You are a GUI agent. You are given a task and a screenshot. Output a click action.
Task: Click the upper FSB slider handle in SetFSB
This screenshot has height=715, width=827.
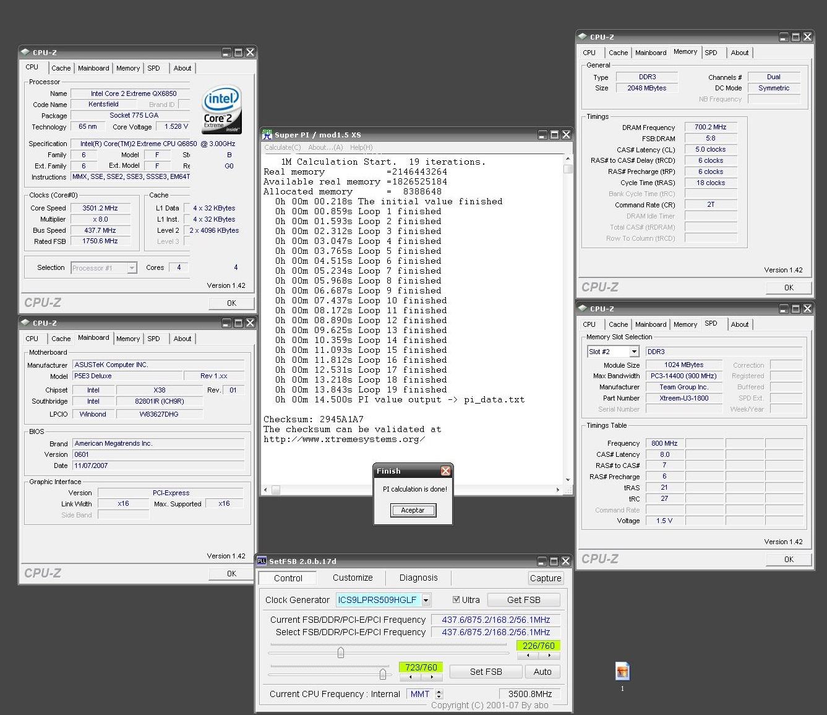tap(341, 652)
